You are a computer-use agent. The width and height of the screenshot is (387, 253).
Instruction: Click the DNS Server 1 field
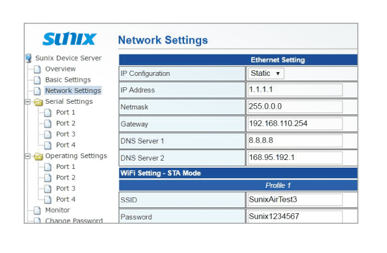click(295, 141)
